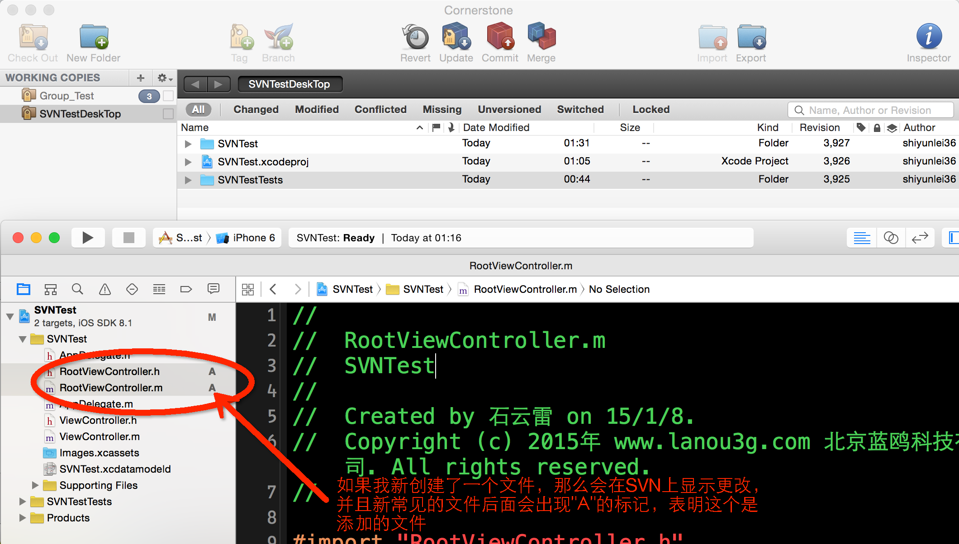
Task: Open the Xcode test navigator
Action: coord(132,289)
